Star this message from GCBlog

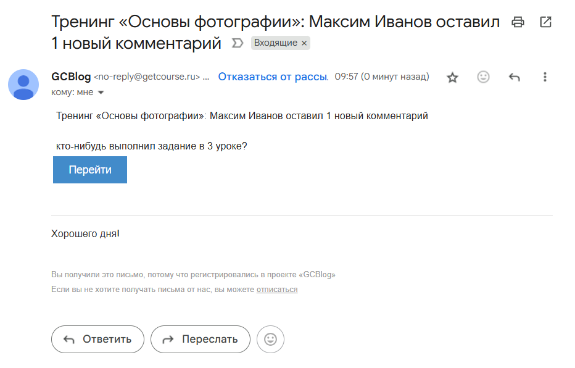coord(452,77)
